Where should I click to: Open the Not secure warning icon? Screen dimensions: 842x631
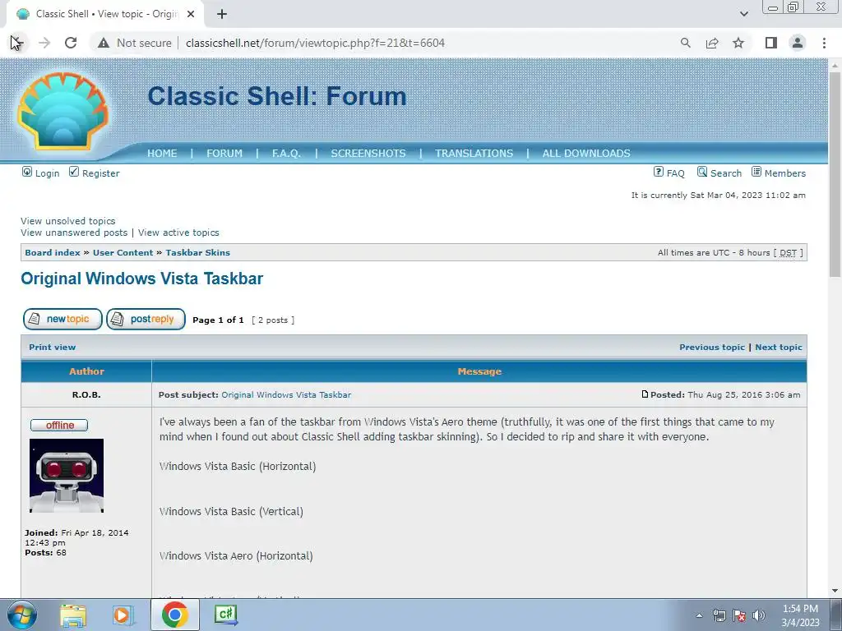click(x=104, y=43)
